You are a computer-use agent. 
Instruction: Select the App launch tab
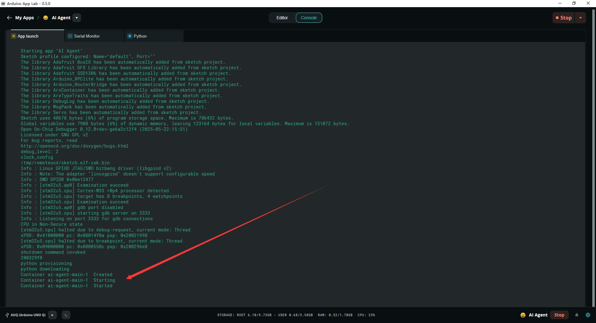click(x=35, y=36)
